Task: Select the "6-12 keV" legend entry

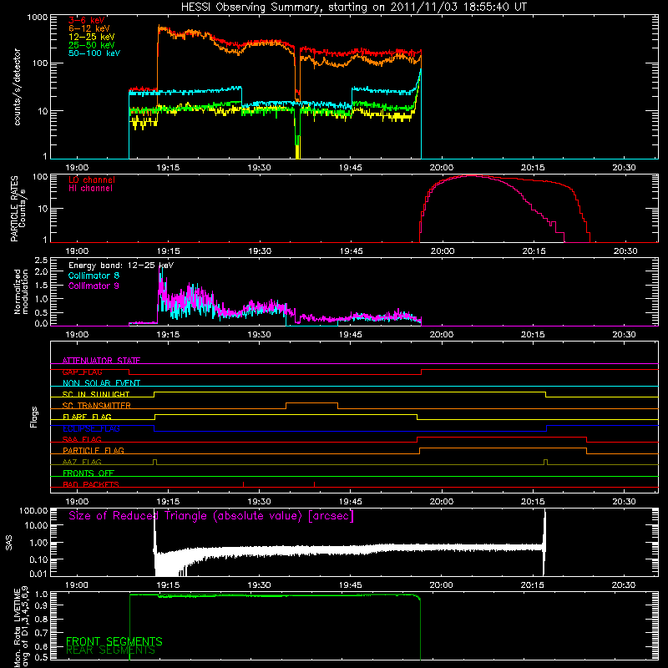Action: tap(89, 28)
